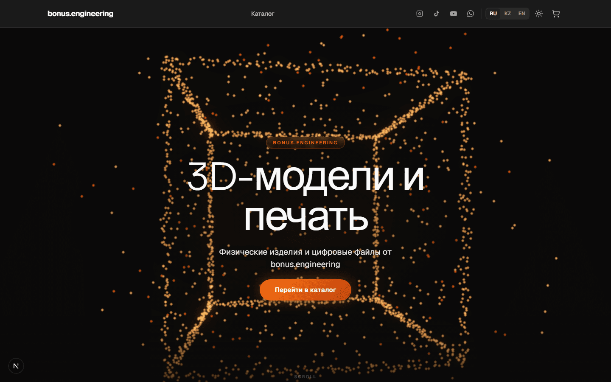Click the Перейти в каталог button
Screen dimensions: 611x382
click(x=305, y=290)
